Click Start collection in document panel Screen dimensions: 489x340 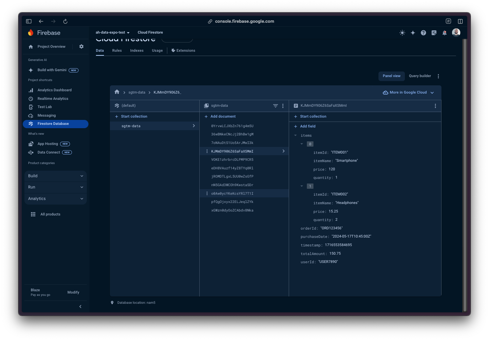tap(310, 117)
